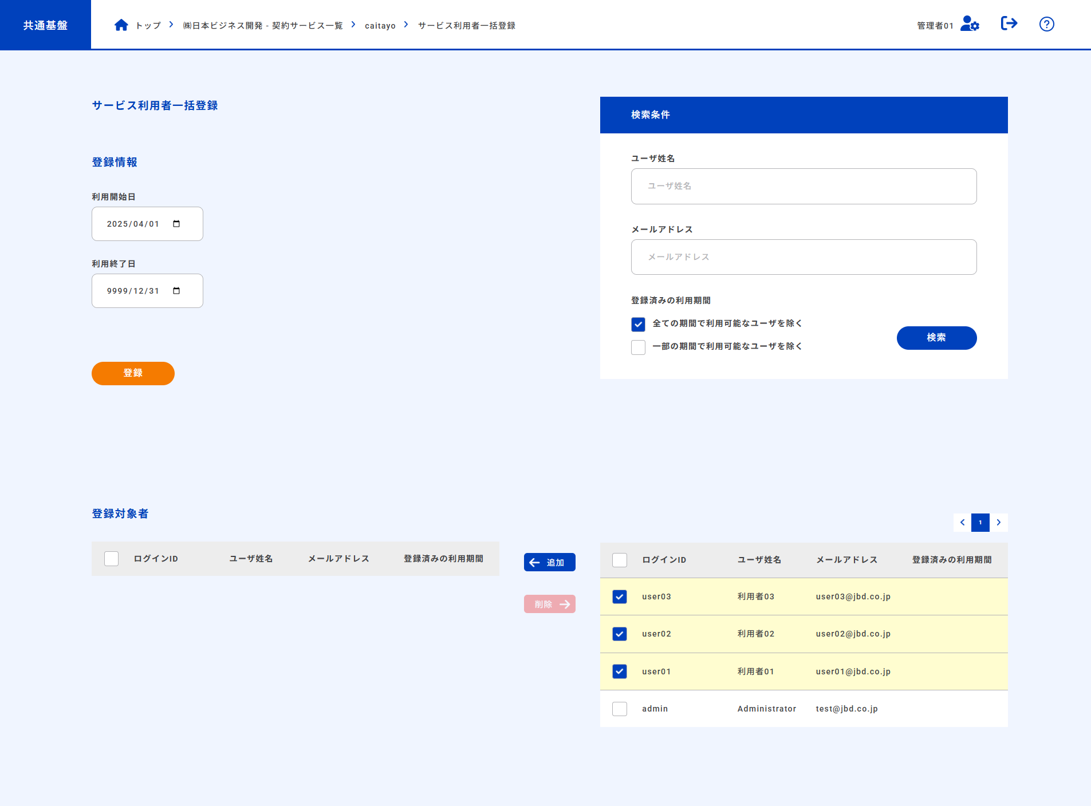This screenshot has width=1091, height=806.
Task: Click the 削除 right-arrow icon
Action: coord(565,604)
